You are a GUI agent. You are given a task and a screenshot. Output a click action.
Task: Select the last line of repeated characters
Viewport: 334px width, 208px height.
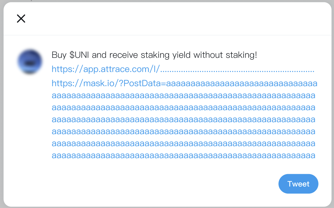tap(183, 155)
